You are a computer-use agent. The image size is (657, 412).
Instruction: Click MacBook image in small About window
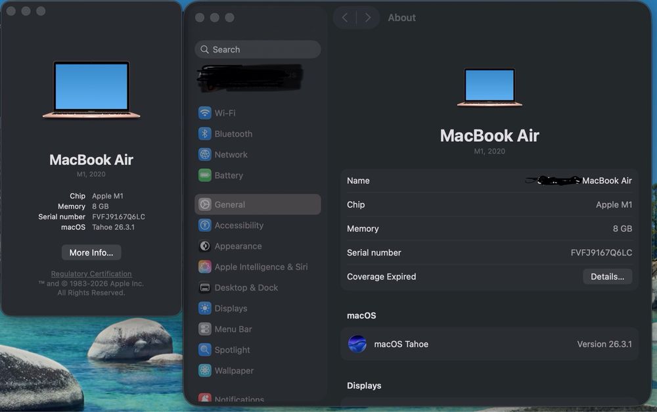pos(91,89)
